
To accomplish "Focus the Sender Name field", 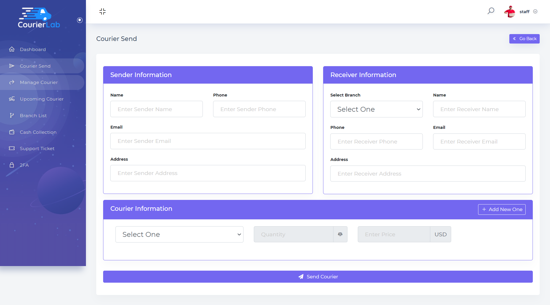I will tap(156, 109).
